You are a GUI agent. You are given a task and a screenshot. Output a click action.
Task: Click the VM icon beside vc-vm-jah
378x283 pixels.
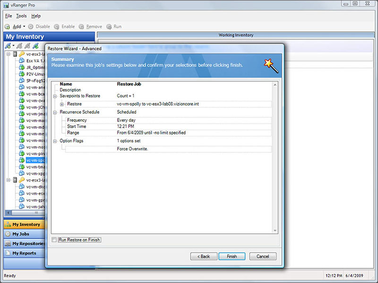point(22,206)
